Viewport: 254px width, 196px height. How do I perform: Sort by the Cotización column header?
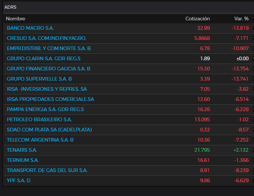coord(197,19)
